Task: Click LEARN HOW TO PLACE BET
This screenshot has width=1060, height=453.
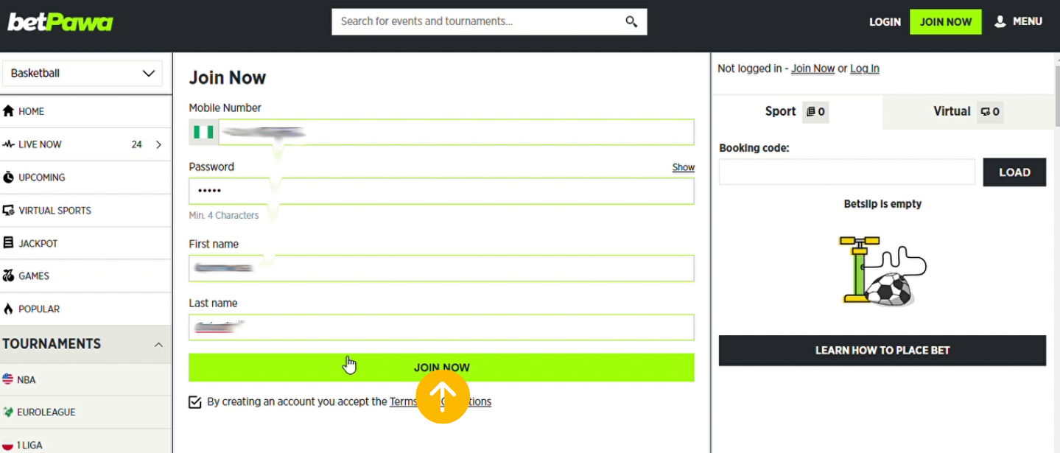Action: click(882, 351)
